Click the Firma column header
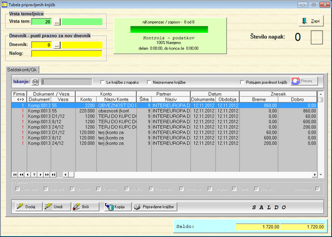The width and height of the screenshot is (332, 237). pyautogui.click(x=19, y=94)
